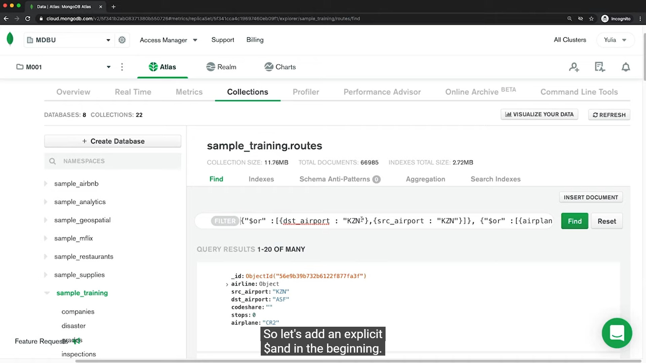Switch to the Indexes tab
The height and width of the screenshot is (363, 646).
pyautogui.click(x=261, y=179)
